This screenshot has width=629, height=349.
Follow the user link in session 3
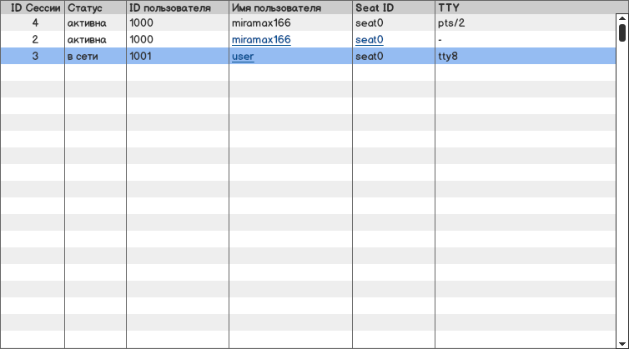click(x=243, y=57)
